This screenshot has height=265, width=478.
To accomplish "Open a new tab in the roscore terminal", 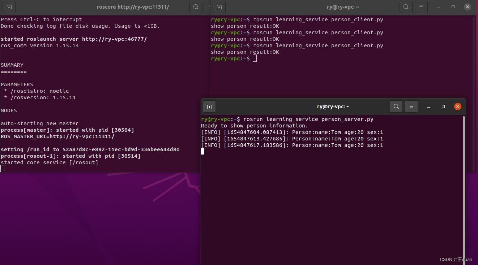I will click(9, 7).
